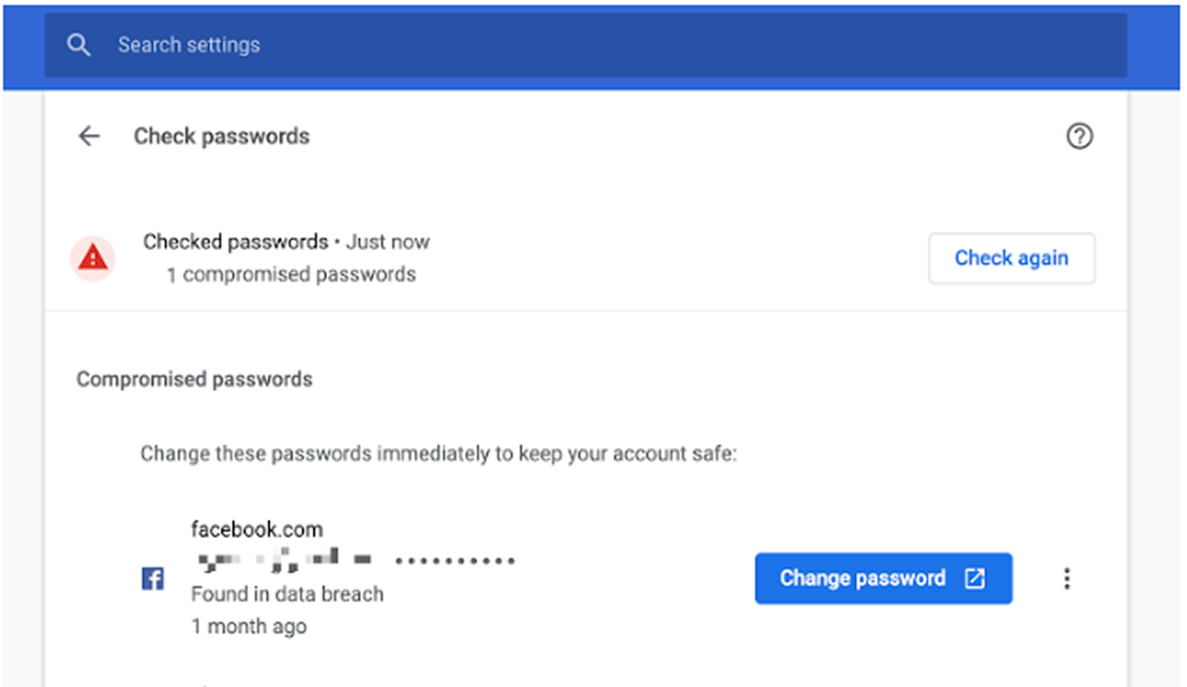Click the '1 compromised passwords' status text
Viewport: 1187px width, 687px height.
click(x=291, y=275)
